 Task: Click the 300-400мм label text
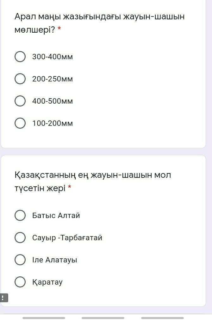pos(53,57)
